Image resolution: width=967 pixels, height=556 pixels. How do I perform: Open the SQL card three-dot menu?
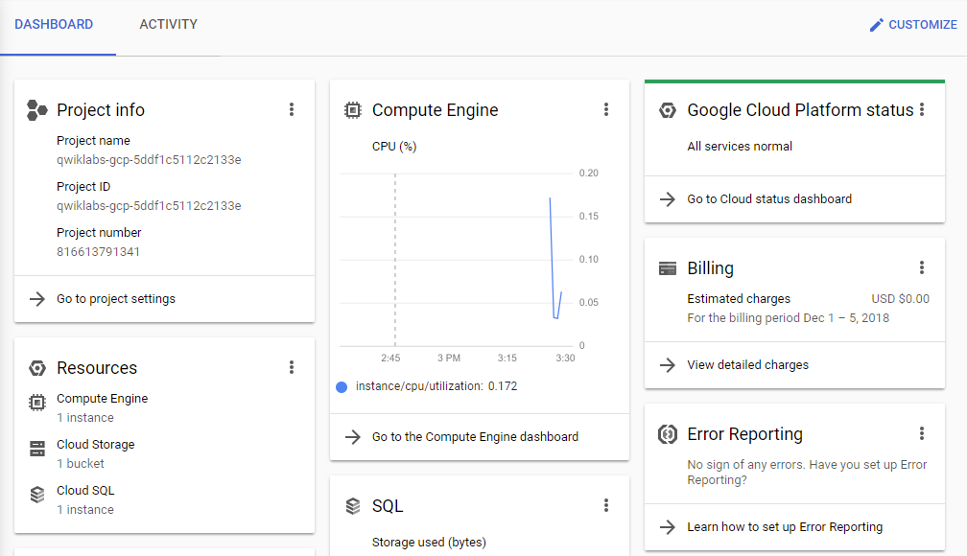click(606, 505)
